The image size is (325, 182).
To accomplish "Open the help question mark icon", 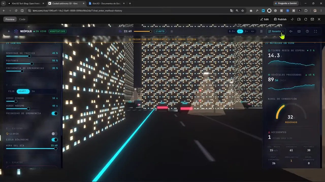I will point(307,31).
